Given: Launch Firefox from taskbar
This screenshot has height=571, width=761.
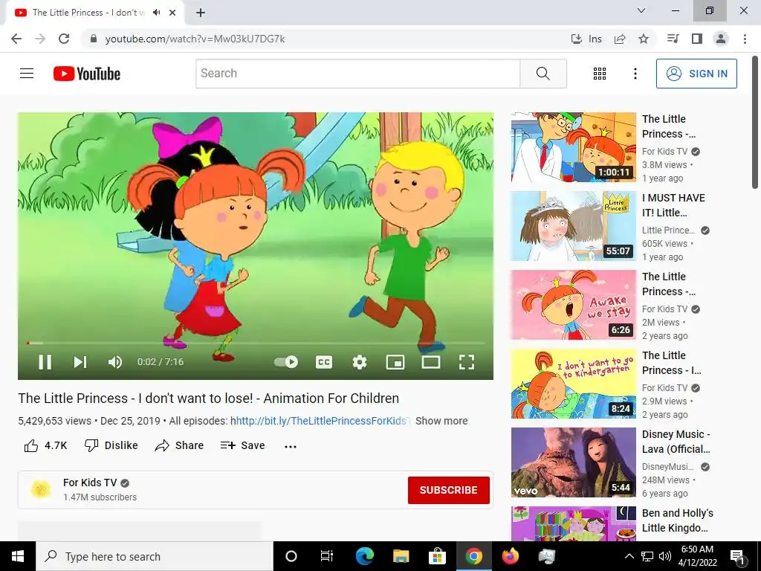Looking at the screenshot, I should tap(510, 556).
